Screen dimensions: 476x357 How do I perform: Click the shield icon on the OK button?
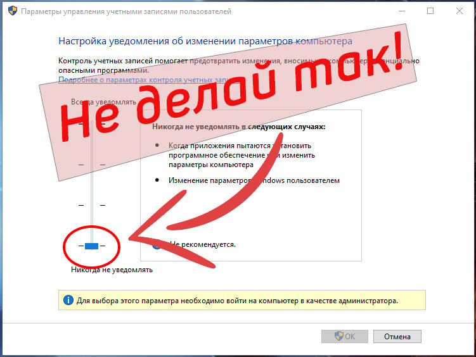(339, 335)
